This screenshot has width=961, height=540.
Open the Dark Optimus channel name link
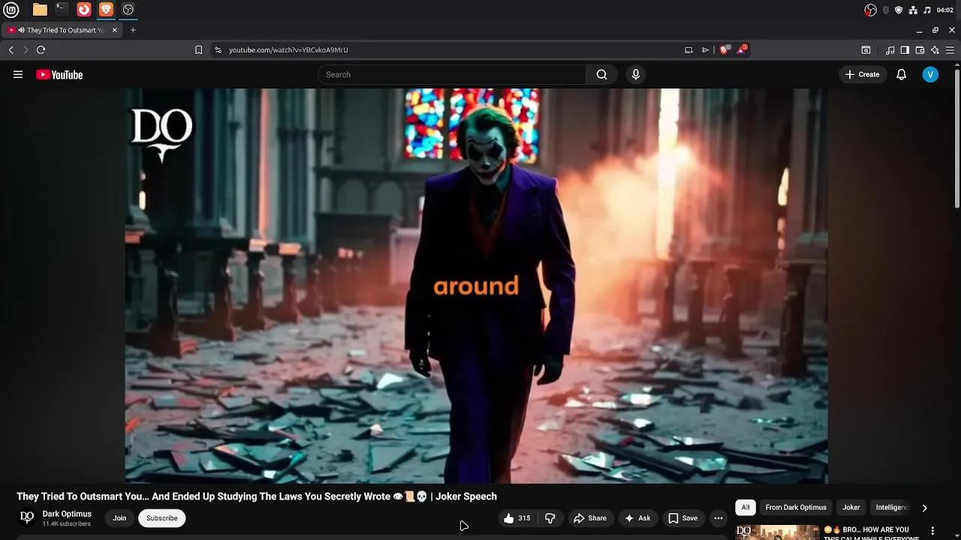click(67, 514)
